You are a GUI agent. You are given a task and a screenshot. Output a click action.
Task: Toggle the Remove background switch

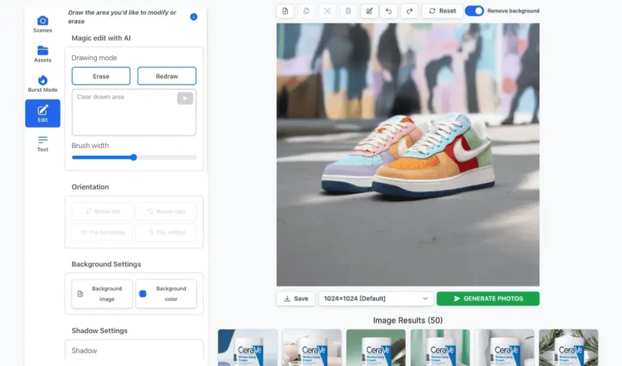[x=474, y=11]
